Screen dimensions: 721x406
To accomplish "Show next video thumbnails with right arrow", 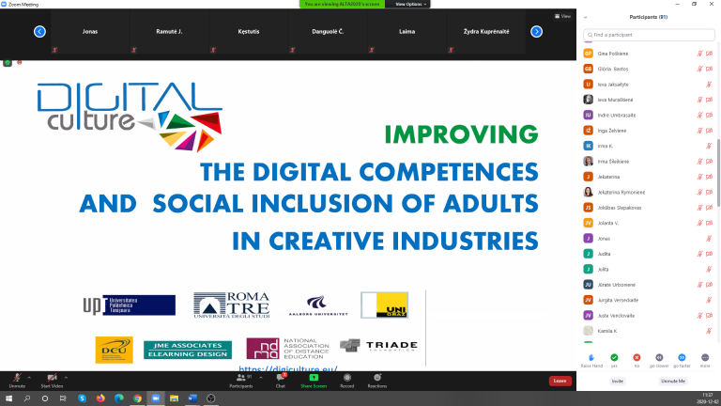I will (x=536, y=32).
